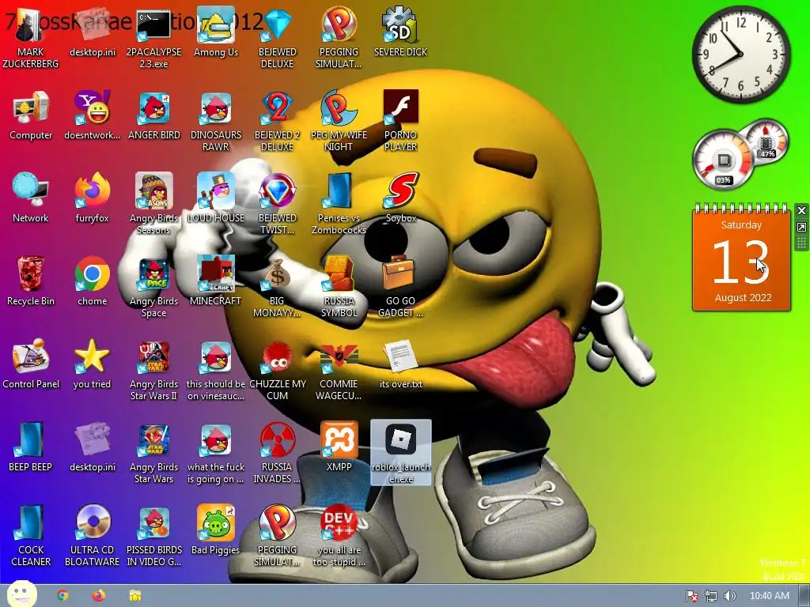Select the BEEP BEEP icon
The height and width of the screenshot is (607, 810).
click(x=31, y=447)
